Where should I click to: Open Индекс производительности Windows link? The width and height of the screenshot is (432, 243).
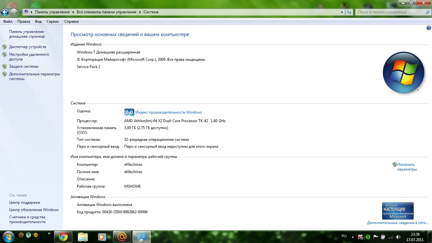click(169, 112)
